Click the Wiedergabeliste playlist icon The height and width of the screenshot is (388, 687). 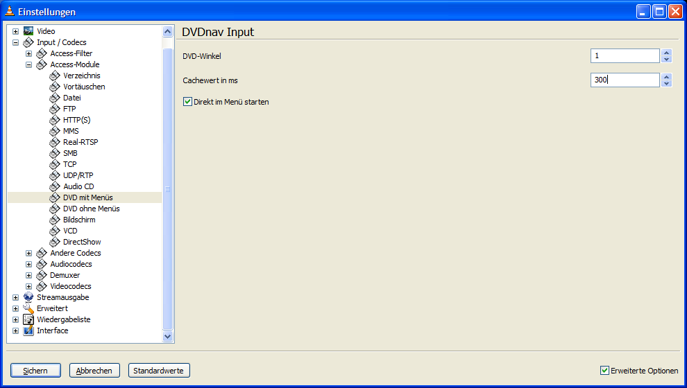28,319
